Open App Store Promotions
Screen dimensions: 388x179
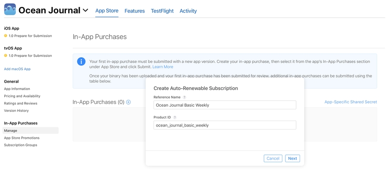[x=22, y=138]
